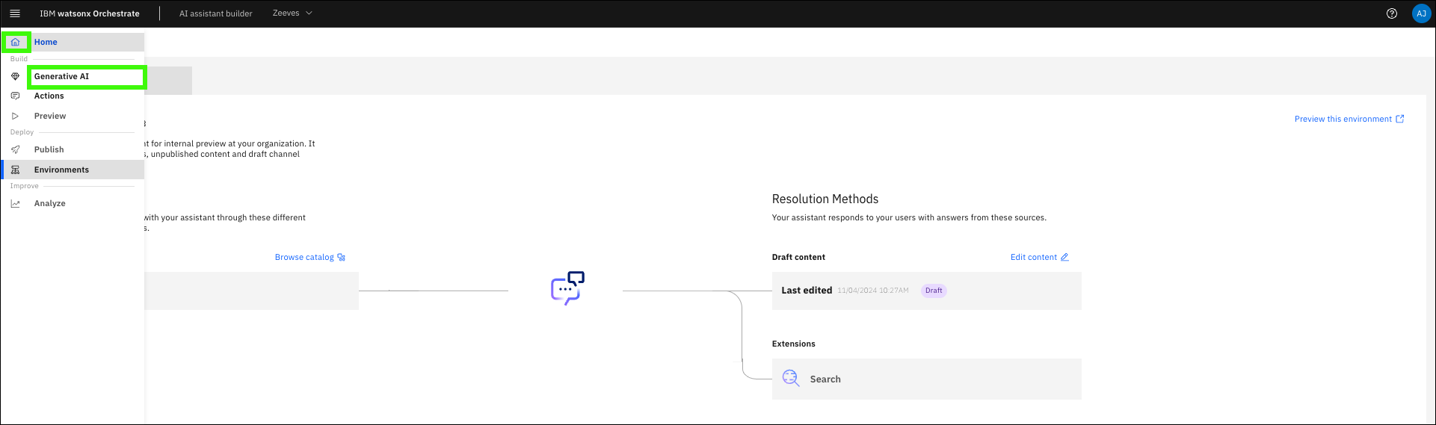This screenshot has width=1436, height=425.
Task: Select Generative AI in sidebar menu
Action: pyautogui.click(x=61, y=76)
